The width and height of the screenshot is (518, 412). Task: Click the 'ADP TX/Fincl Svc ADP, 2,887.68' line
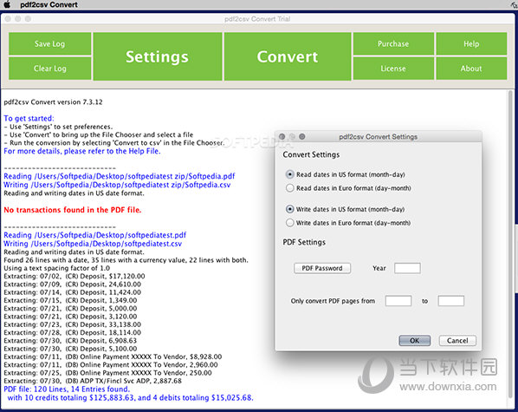[x=93, y=381]
